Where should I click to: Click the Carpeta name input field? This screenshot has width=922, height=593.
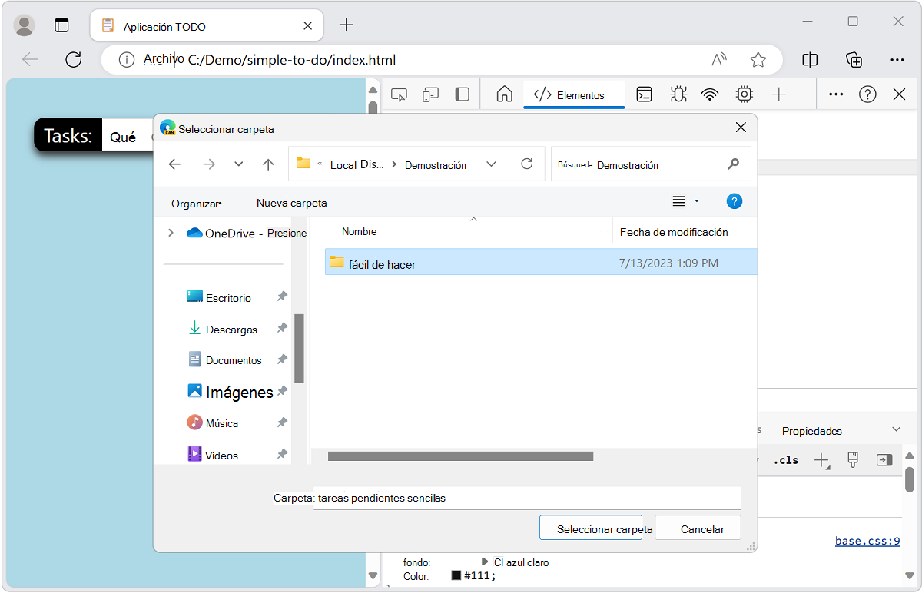(527, 498)
